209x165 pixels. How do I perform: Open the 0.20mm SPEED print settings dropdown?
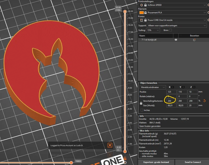(172, 5)
